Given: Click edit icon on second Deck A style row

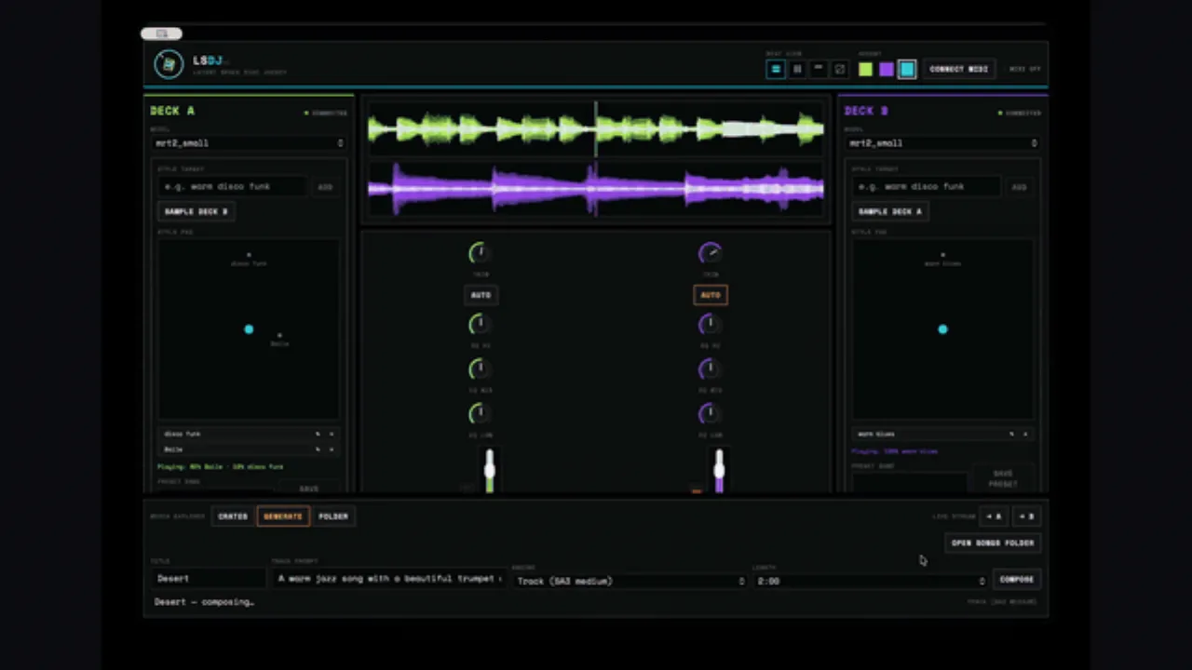Looking at the screenshot, I should (x=318, y=449).
